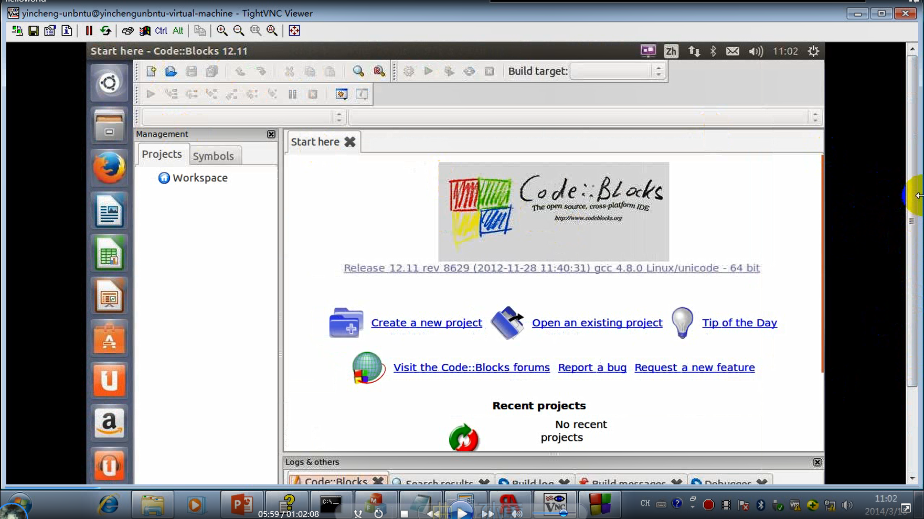Open the 11:02 clock menu in Ubuntu panel
The image size is (924, 519).
pos(785,51)
